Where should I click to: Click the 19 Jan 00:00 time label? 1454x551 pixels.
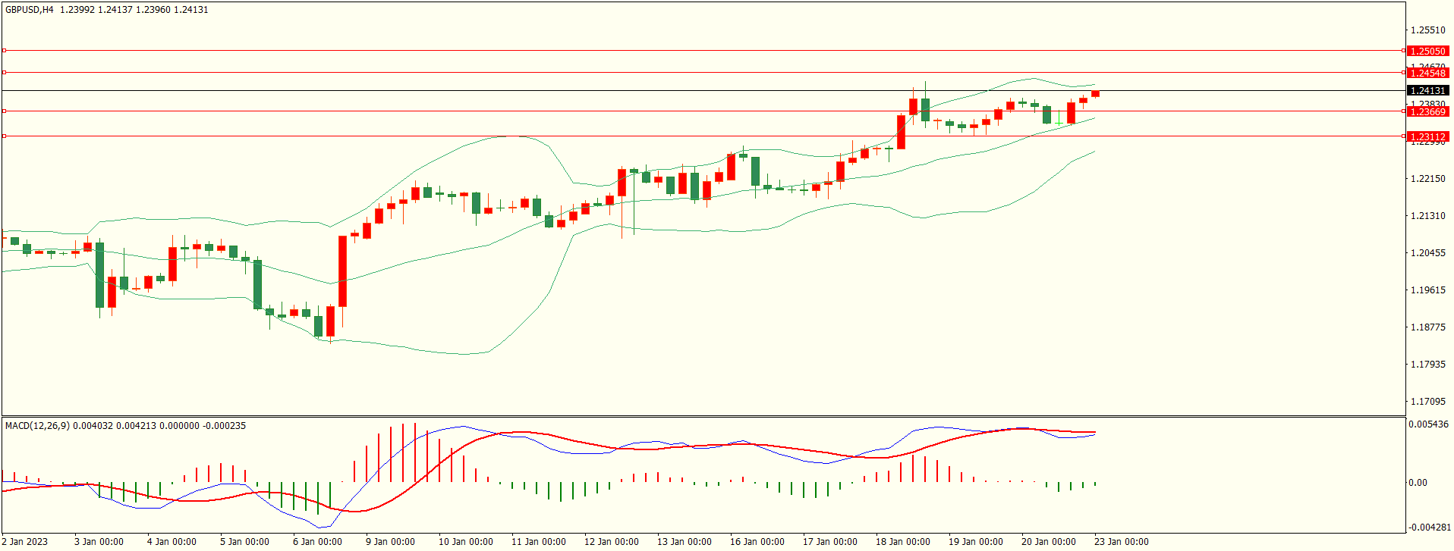coord(976,541)
